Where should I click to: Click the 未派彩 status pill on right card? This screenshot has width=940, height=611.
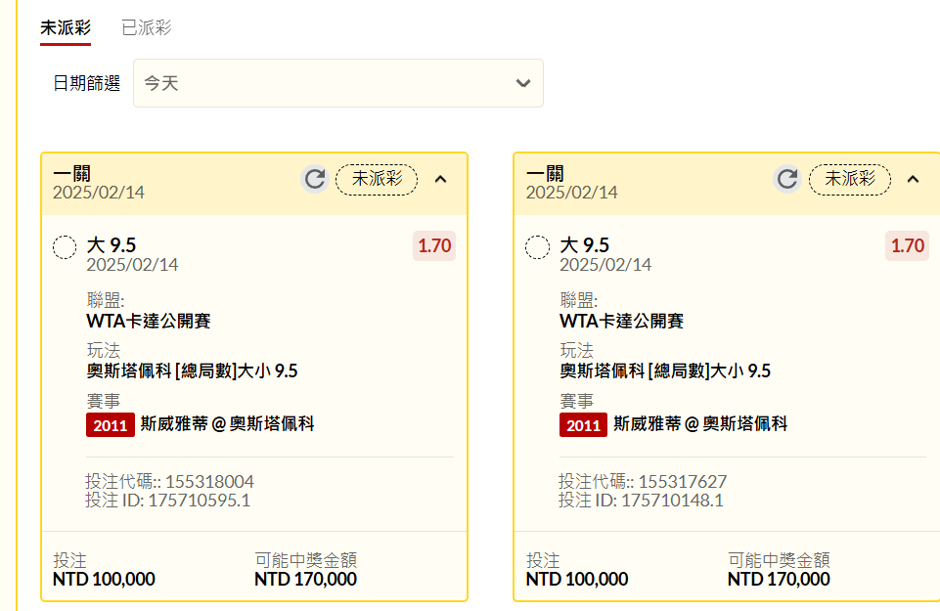pos(849,179)
